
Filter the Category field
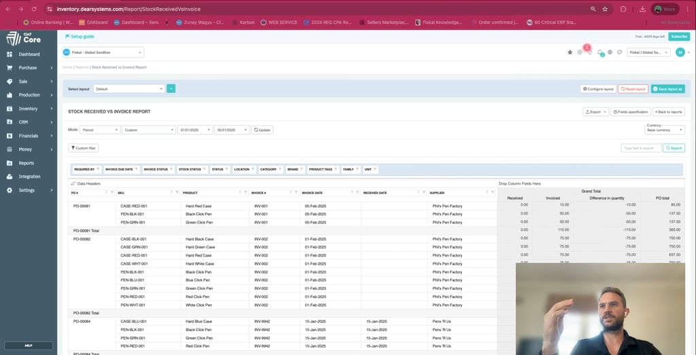click(x=281, y=169)
